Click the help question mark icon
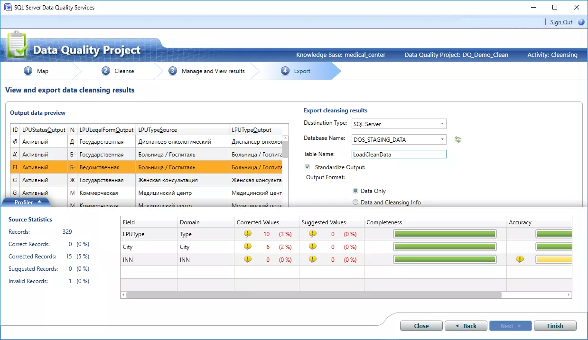 click(581, 22)
